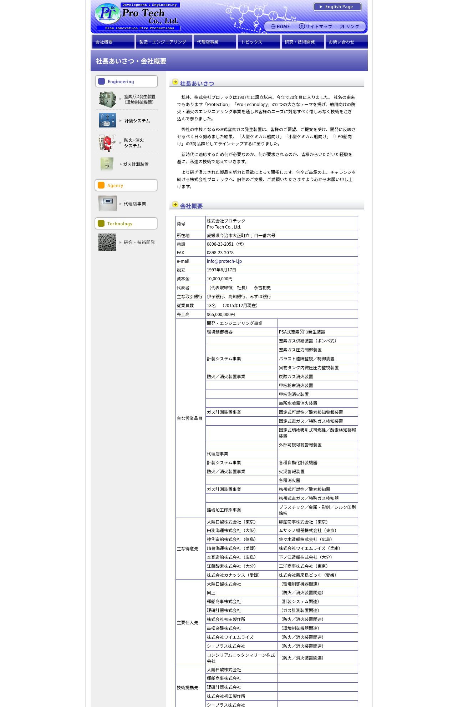458x707 pixels.
Task: Click the 主な営業品目 row header
Action: pos(190,418)
